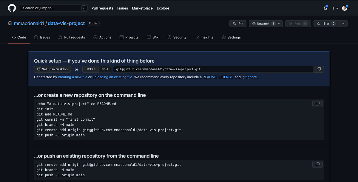Expand the Star lists dropdown arrow
Viewport: 358px width, 182px height.
point(343,24)
